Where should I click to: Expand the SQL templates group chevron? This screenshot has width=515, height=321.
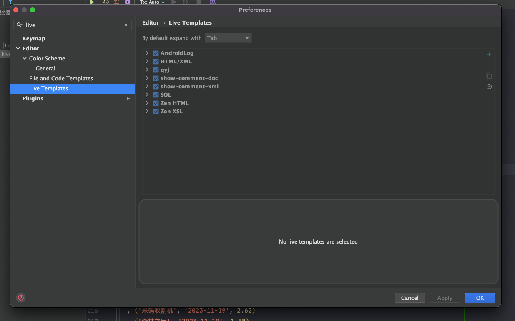point(147,95)
